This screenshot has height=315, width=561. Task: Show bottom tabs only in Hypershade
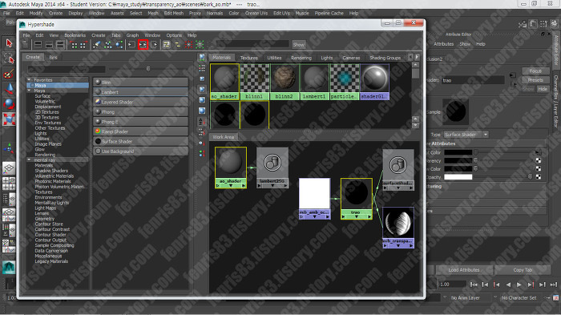(49, 45)
